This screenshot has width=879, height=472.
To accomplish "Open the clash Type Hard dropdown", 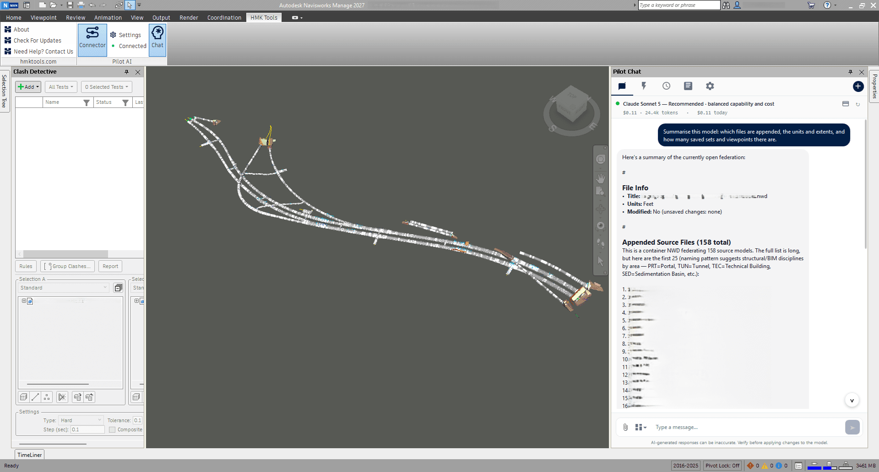I will point(81,420).
